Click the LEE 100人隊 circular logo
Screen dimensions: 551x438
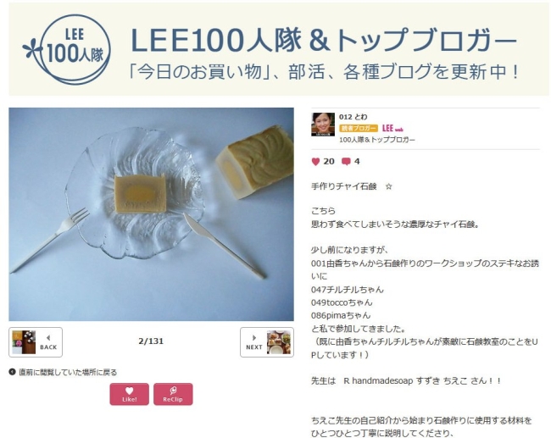(67, 49)
